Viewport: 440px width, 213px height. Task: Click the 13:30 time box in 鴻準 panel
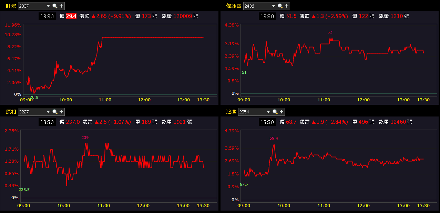[x=267, y=122]
